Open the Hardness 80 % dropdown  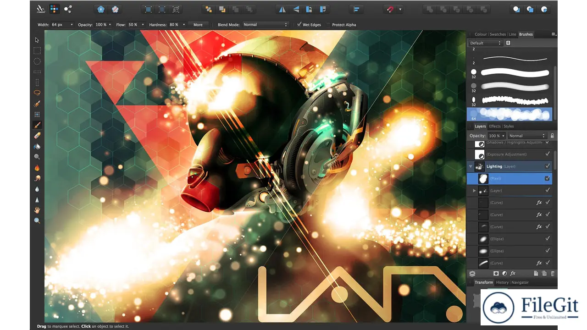point(184,25)
